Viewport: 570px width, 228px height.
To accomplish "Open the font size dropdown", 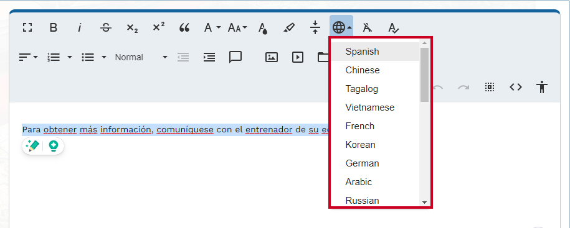I will (x=237, y=27).
